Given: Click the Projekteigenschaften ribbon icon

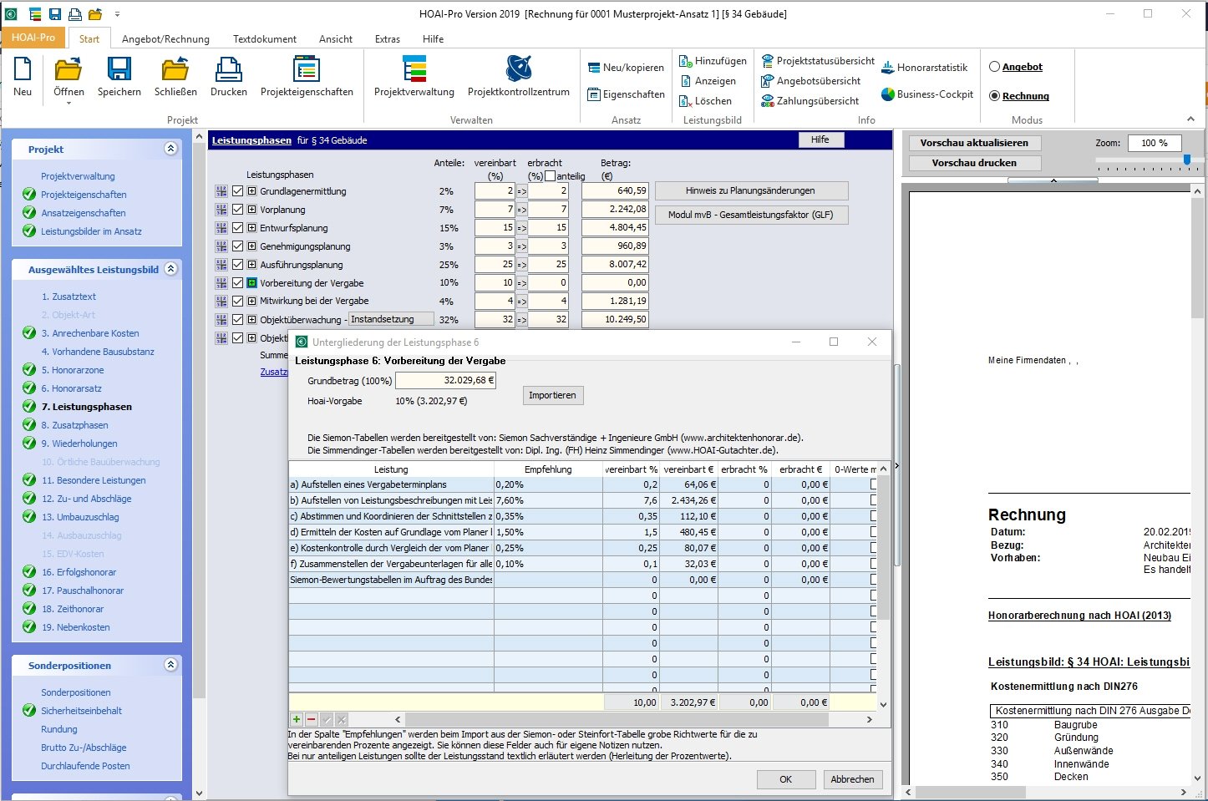Looking at the screenshot, I should [307, 68].
